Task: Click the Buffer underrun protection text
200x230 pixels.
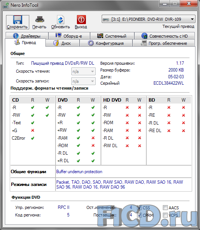Action: pos(79,172)
